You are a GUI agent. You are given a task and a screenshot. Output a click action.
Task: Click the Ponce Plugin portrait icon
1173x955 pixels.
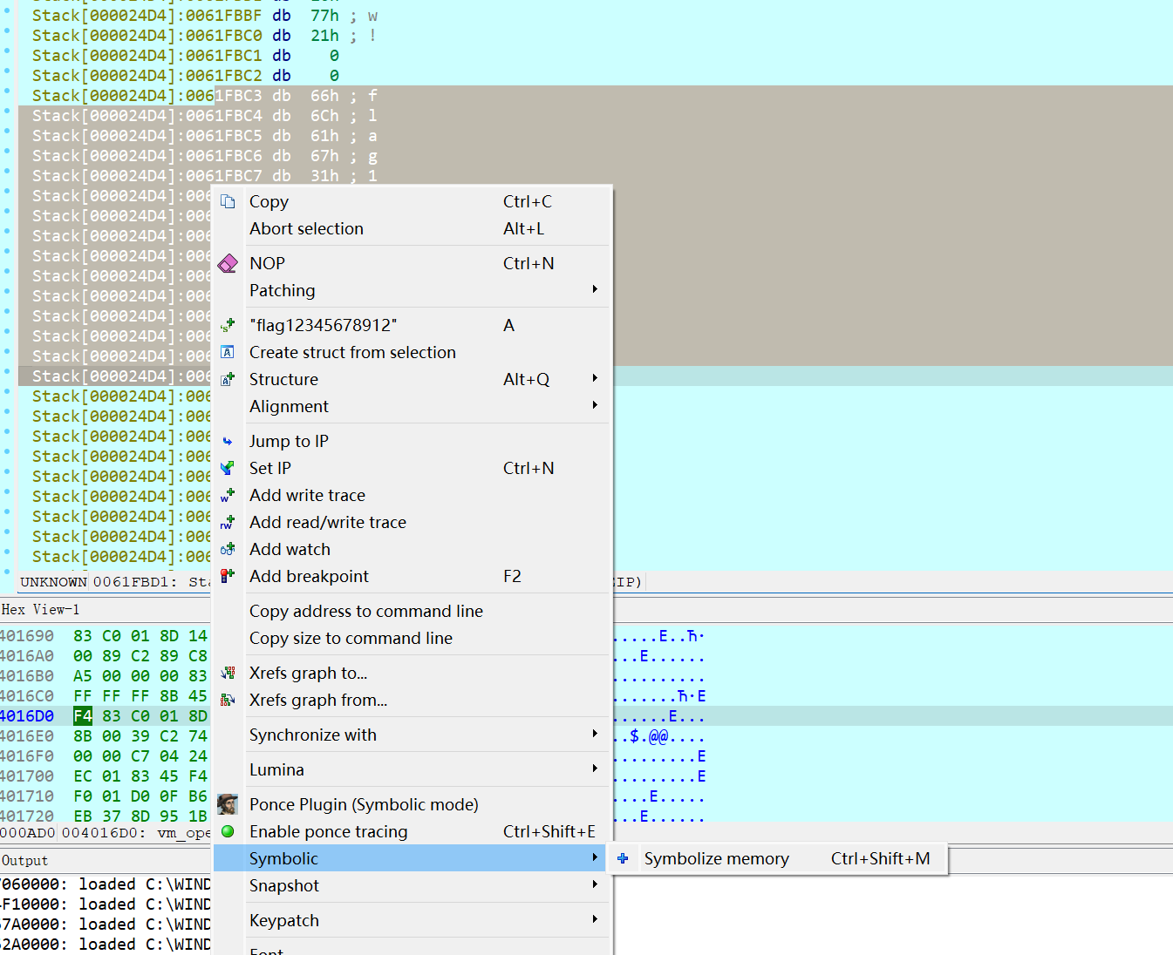pos(228,804)
